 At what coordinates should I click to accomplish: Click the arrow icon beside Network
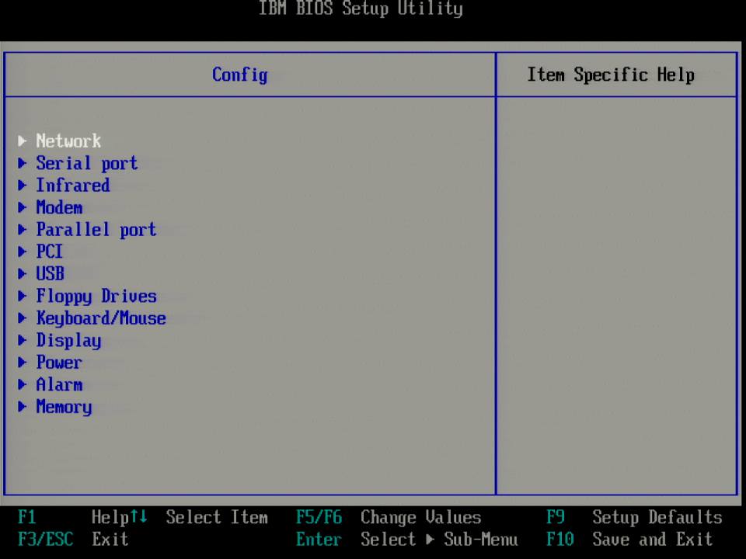click(x=23, y=141)
